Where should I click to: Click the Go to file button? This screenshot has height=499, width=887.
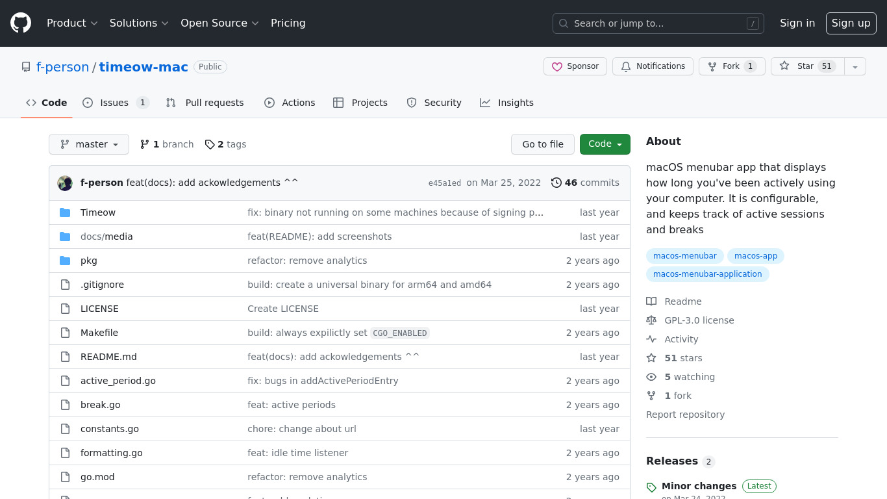[543, 144]
